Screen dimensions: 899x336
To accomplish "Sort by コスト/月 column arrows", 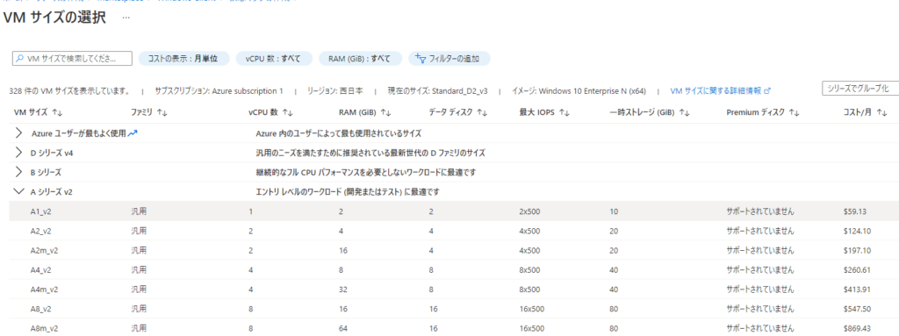I will (882, 113).
